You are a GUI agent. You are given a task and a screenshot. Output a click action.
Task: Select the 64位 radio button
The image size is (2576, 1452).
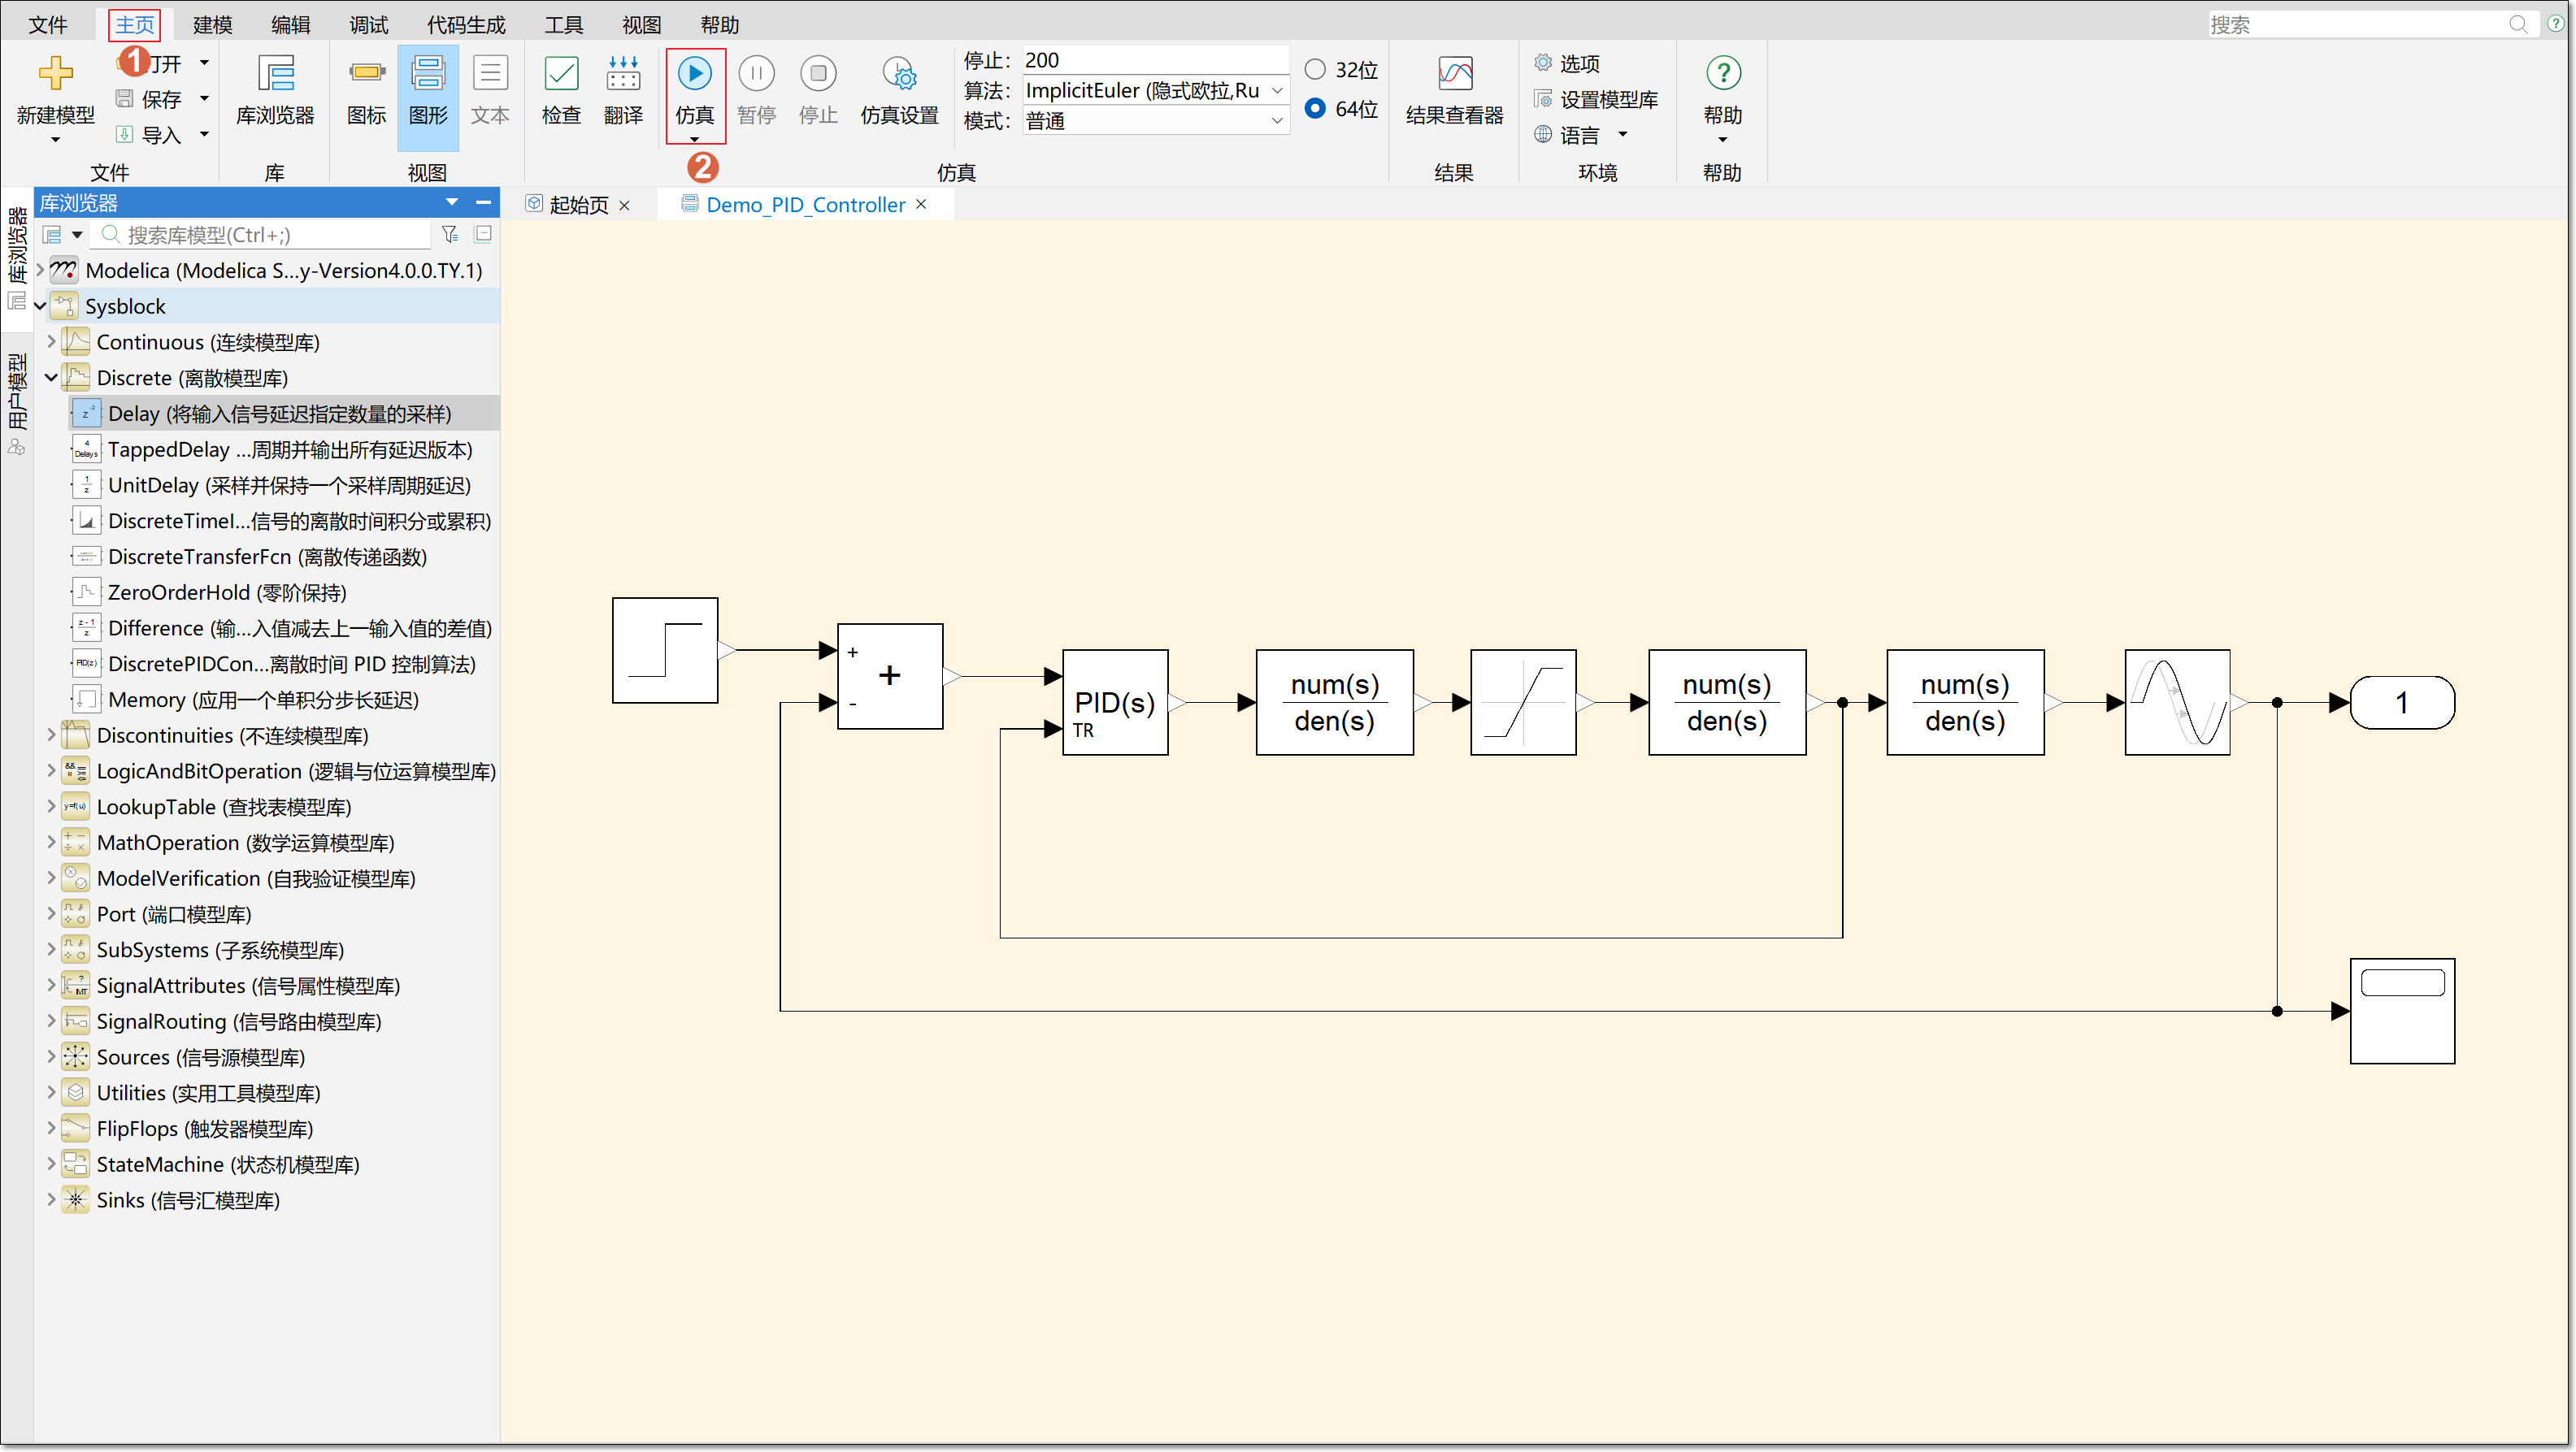pyautogui.click(x=1315, y=108)
